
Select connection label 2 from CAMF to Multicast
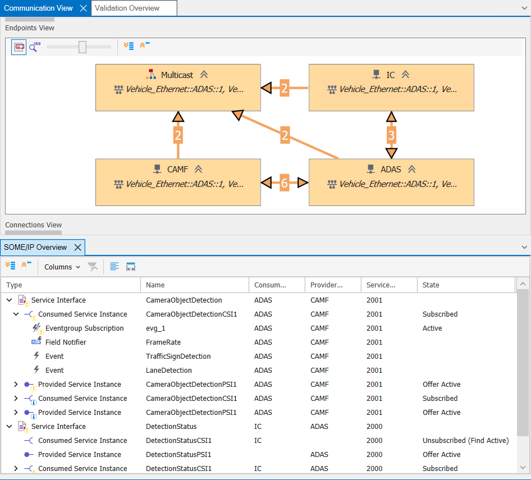178,135
